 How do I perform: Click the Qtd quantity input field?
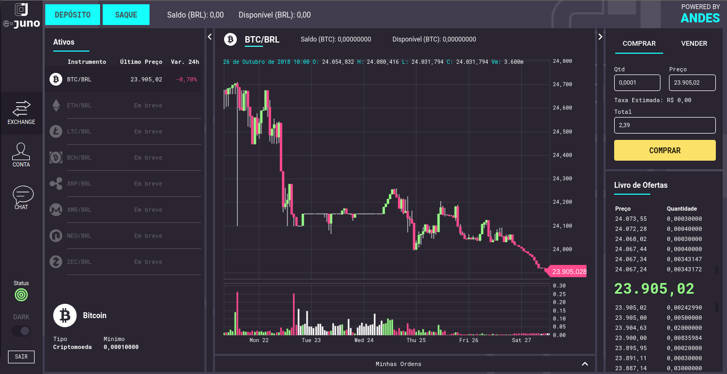coord(637,82)
